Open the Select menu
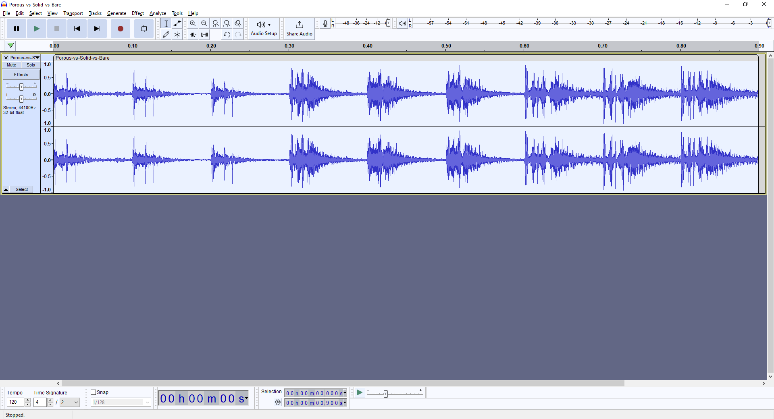This screenshot has width=774, height=419. pyautogui.click(x=35, y=13)
